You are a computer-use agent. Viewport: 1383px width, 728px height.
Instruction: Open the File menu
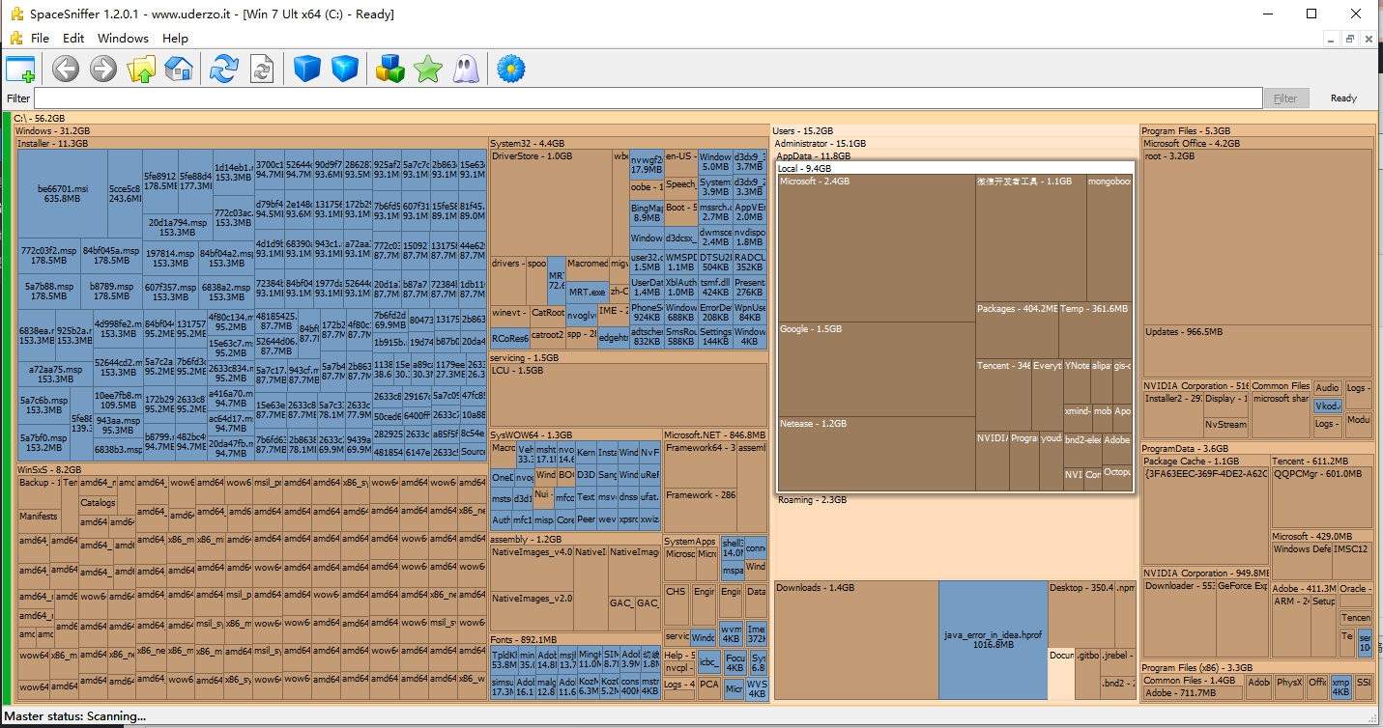tap(40, 39)
